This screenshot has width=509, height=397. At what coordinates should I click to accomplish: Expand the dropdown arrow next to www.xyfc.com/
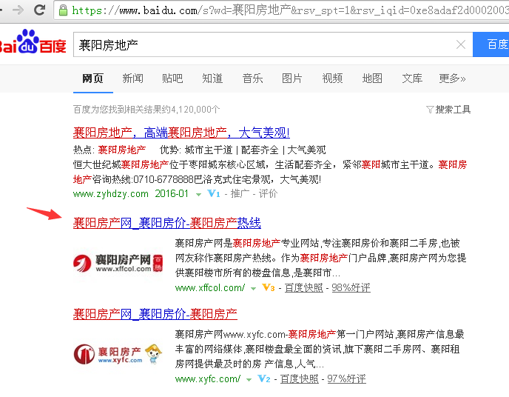(x=249, y=379)
